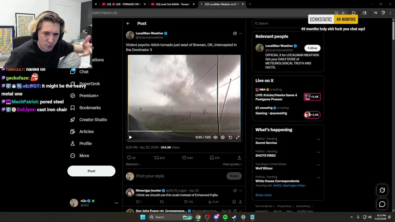The image size is (395, 222).
Task: Open Chrome extensions puzzle icon
Action: pyautogui.click(x=354, y=13)
